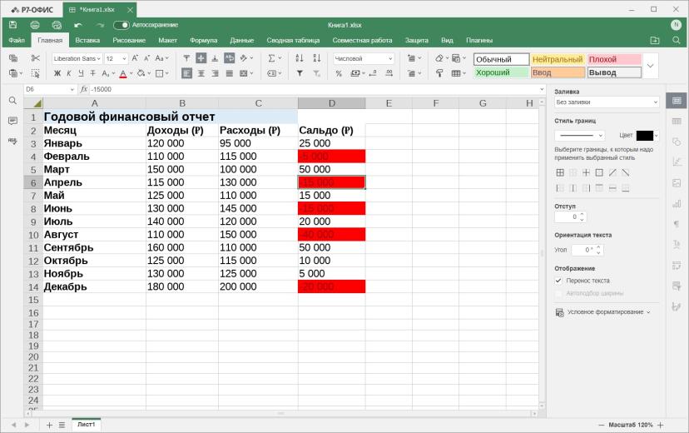689x433 pixels.
Task: Toggle the wrap text toolbar button
Action: 230,58
